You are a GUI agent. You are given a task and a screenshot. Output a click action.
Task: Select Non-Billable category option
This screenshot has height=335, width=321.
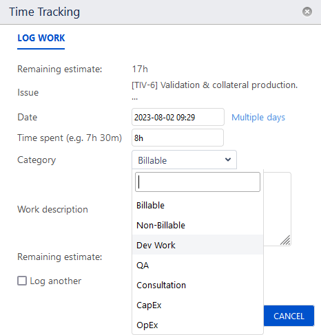[x=198, y=226]
